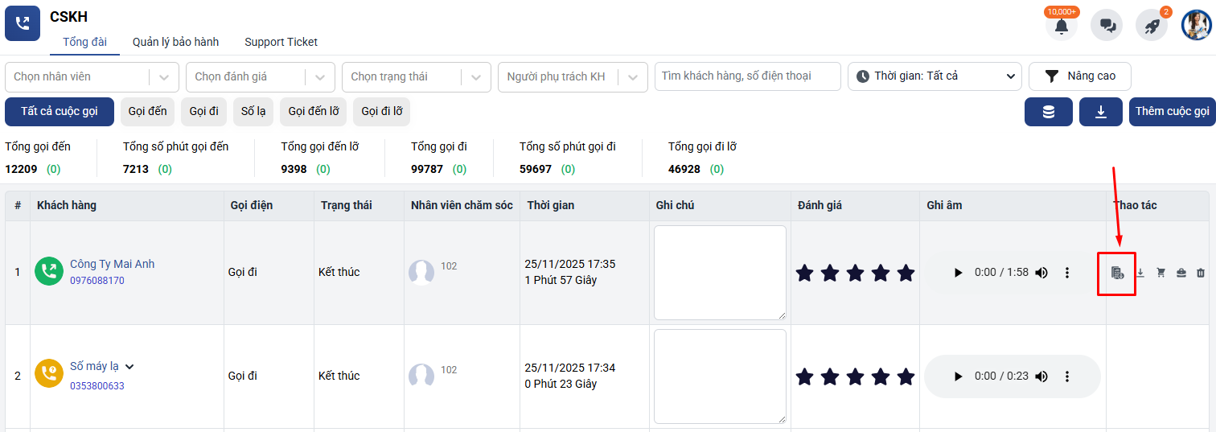Switch to the "Quản lý bảo hành" tab

tap(175, 42)
